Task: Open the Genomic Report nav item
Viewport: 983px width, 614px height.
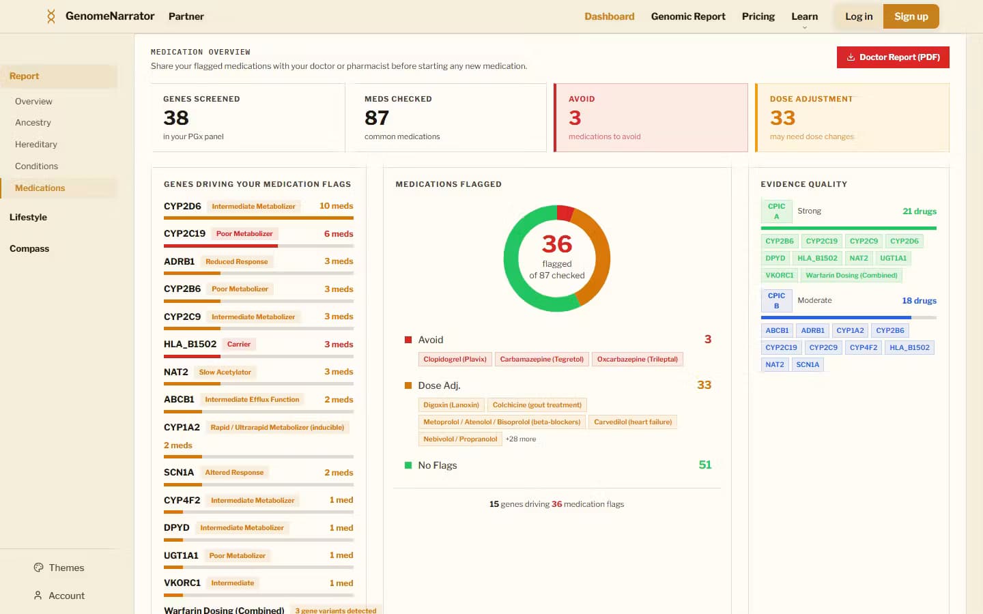Action: click(688, 16)
